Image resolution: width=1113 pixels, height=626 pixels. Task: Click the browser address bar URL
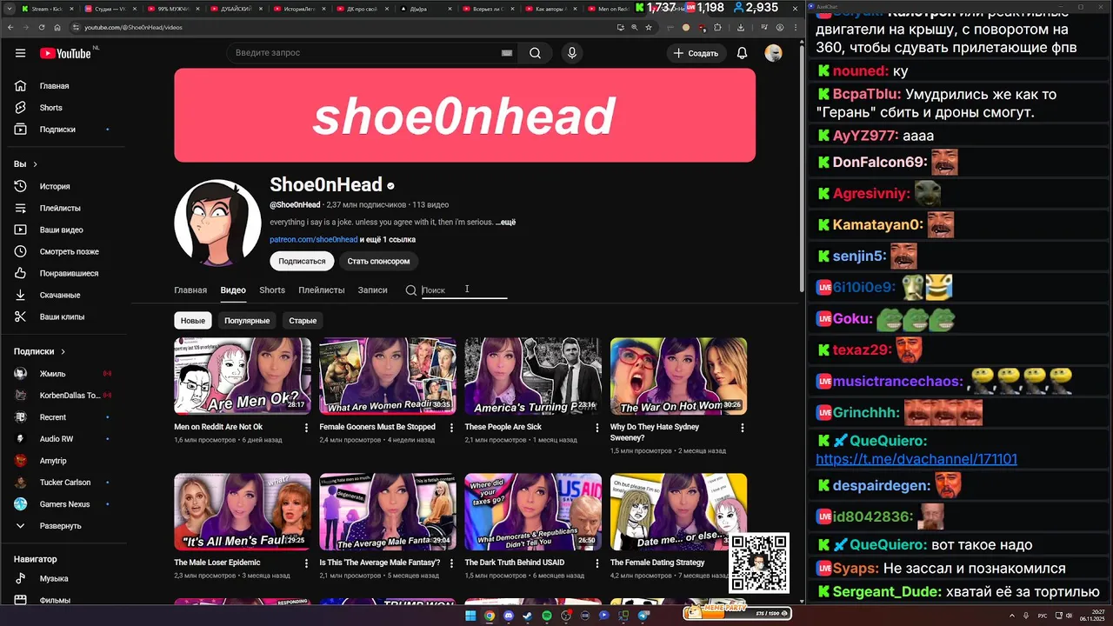tap(133, 27)
